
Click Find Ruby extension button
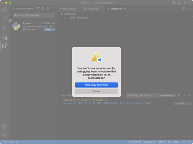click(96, 85)
